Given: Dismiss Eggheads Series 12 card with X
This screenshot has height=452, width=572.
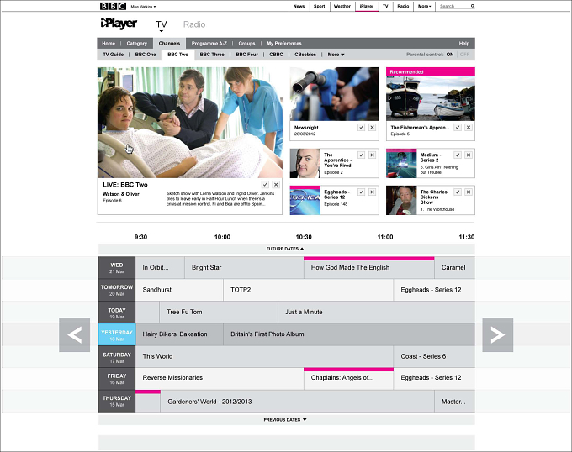Looking at the screenshot, I should point(372,192).
